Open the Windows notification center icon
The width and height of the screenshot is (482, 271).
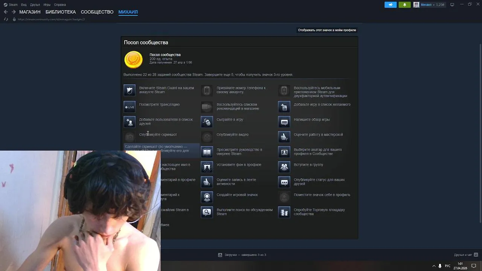[x=474, y=266]
